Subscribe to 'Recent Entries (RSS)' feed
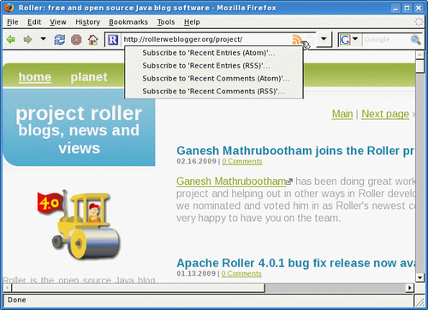This screenshot has width=428, height=310. click(214, 66)
